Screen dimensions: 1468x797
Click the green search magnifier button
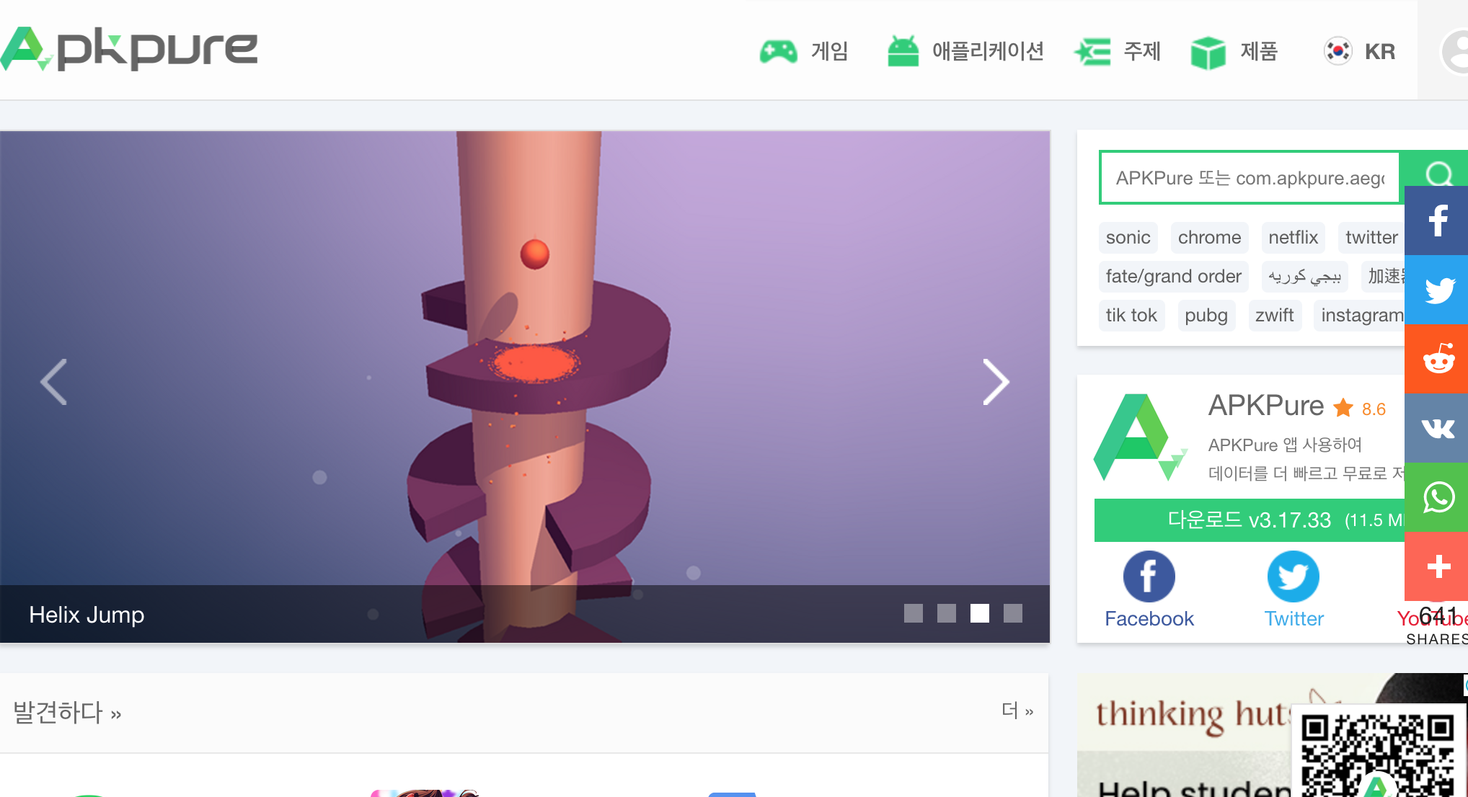point(1438,172)
